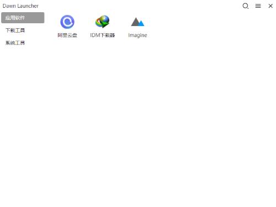Viewport: 276px width, 207px height.
Task: Click the Dawn Launcher title text
Action: [x=20, y=6]
